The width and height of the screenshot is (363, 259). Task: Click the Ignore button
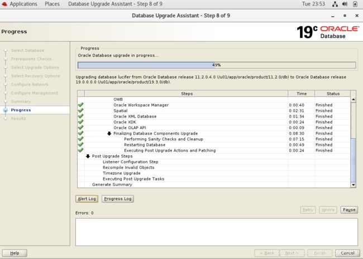(328, 210)
